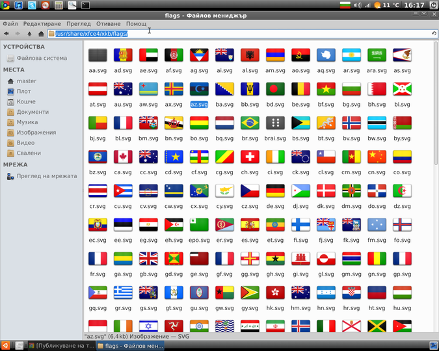Image resolution: width=439 pixels, height=351 pixels.
Task: Click the highlighted az.svg file name
Action: (x=199, y=105)
